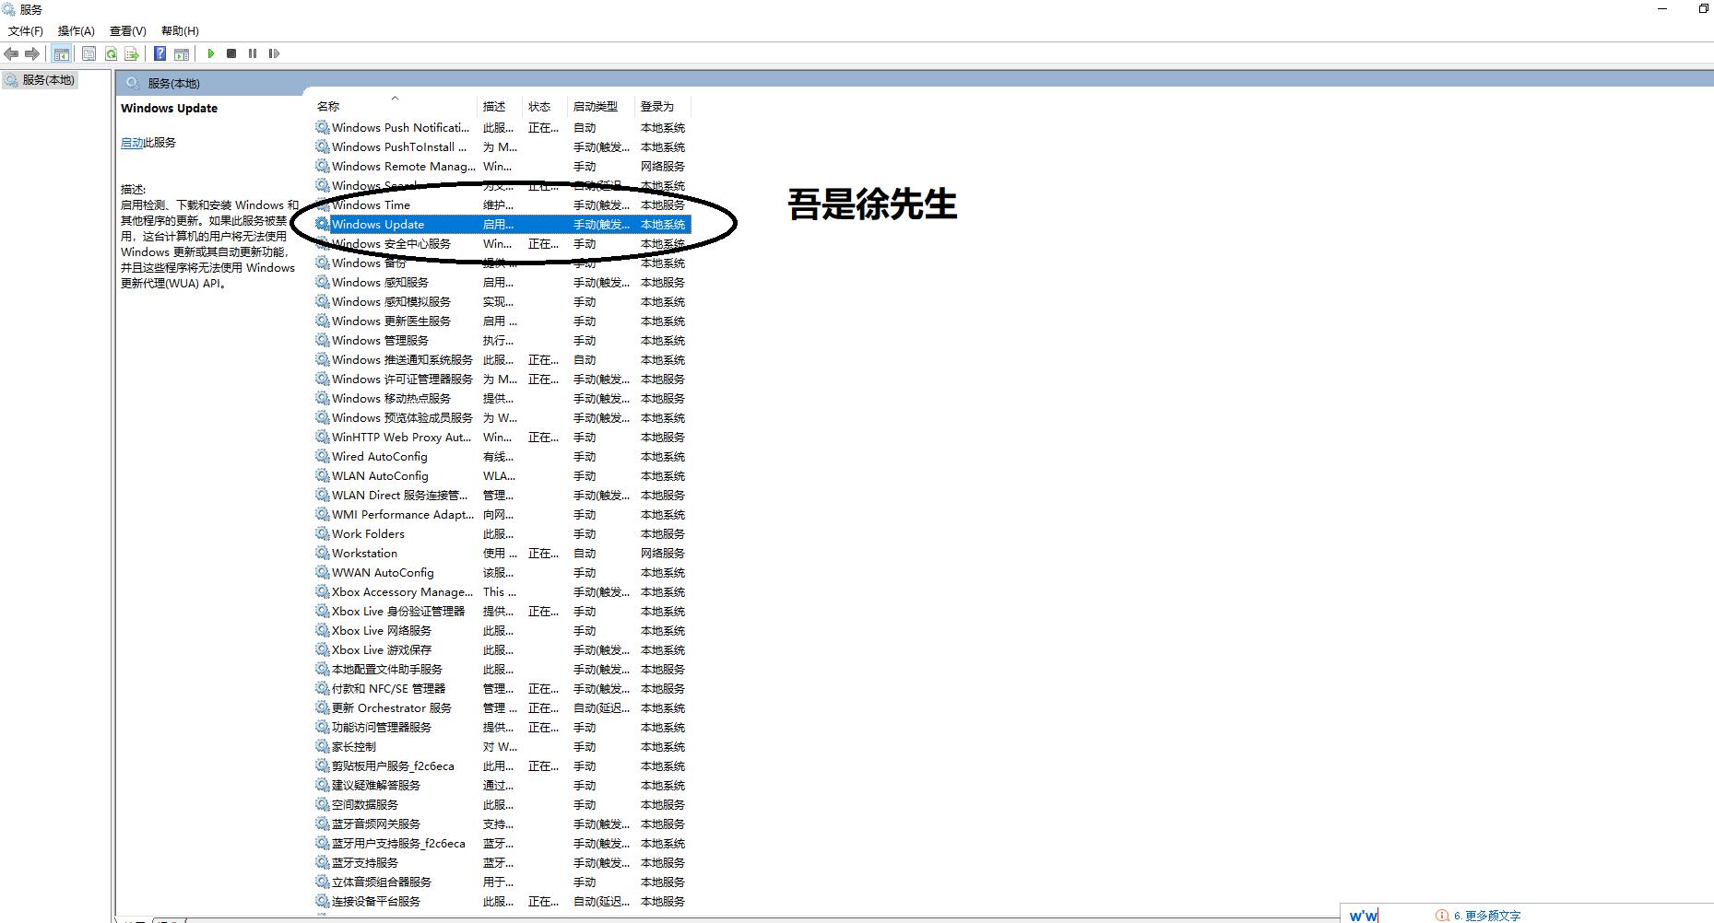Viewport: 1714px width, 923px height.
Task: Refresh the services list
Action: [111, 53]
